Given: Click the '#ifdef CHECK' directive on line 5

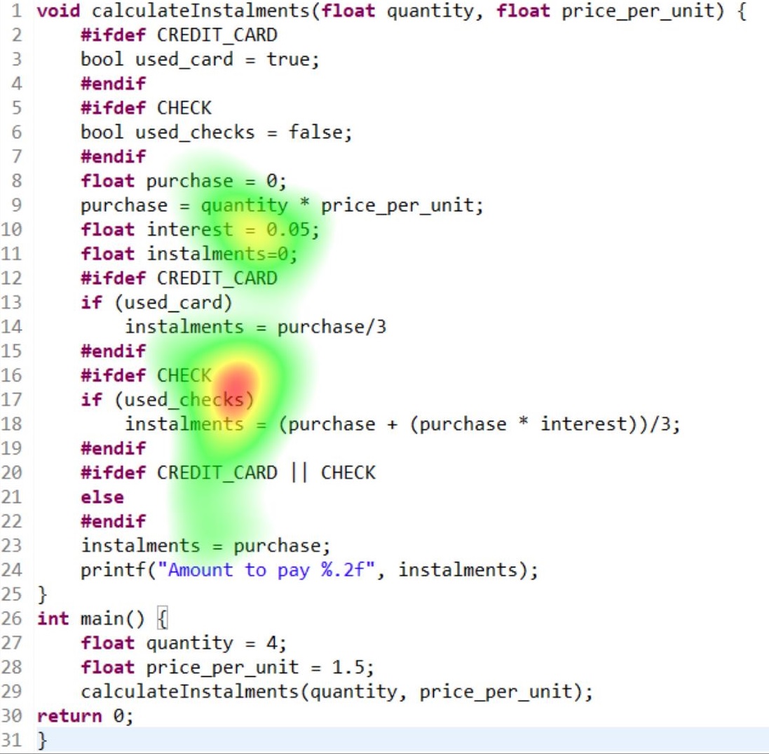Looking at the screenshot, I should point(146,108).
